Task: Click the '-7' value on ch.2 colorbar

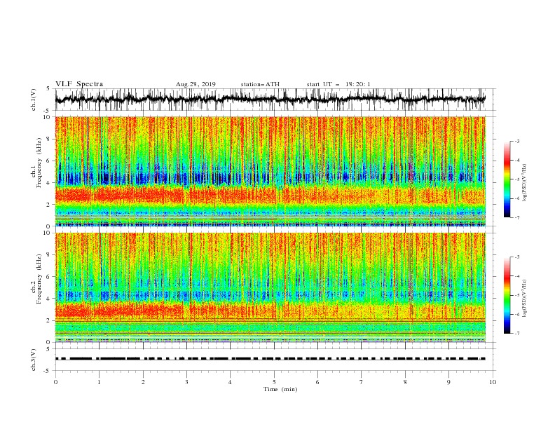Action: pyautogui.click(x=516, y=334)
